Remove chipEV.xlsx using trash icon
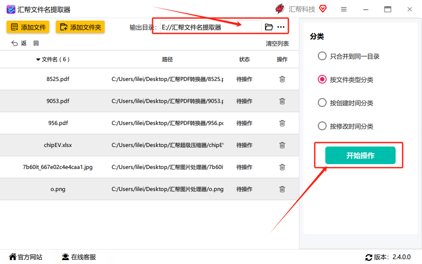The height and width of the screenshot is (264, 422). click(x=282, y=145)
